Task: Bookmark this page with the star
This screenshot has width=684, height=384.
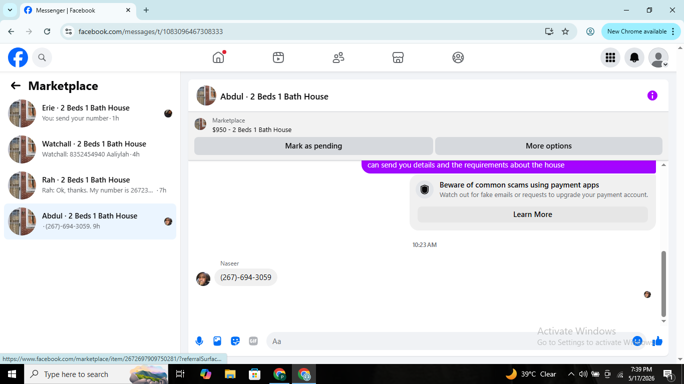Action: [x=565, y=31]
